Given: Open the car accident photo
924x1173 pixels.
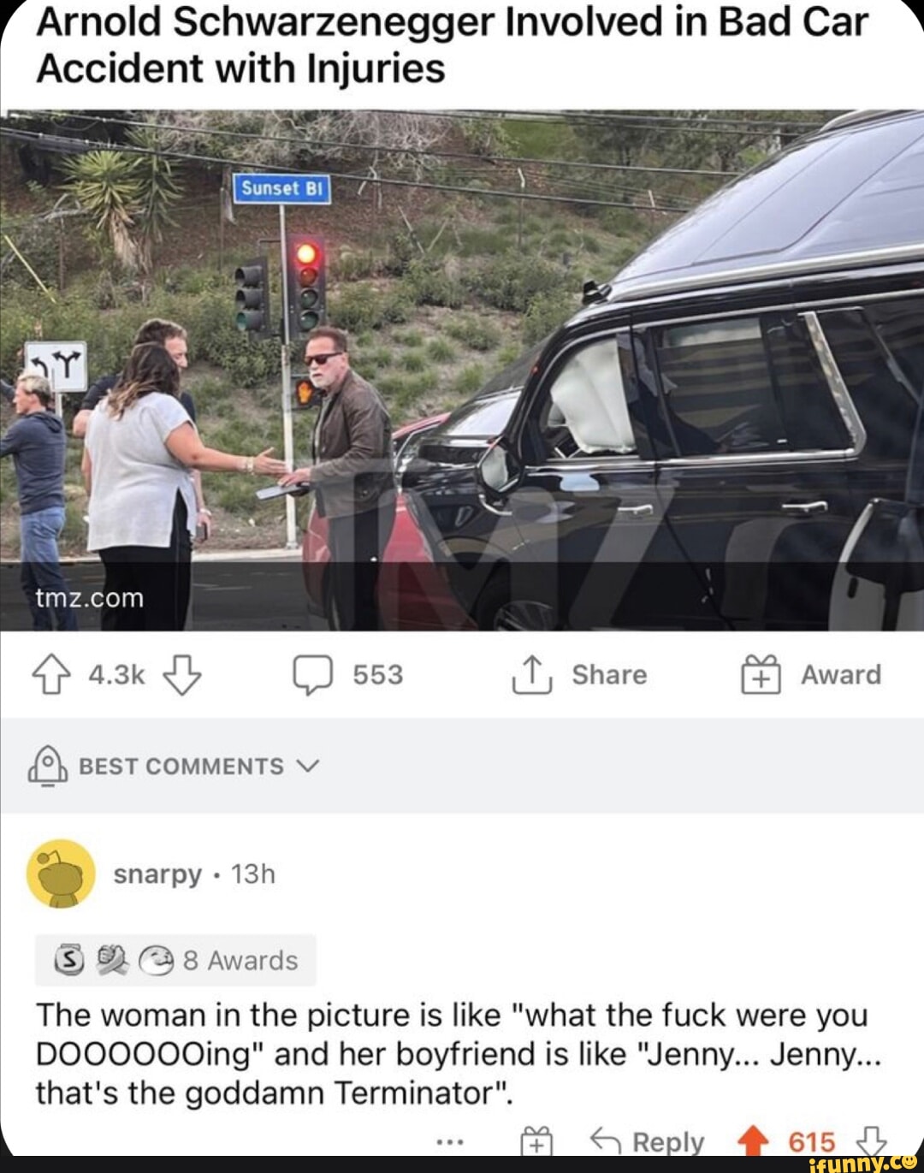Looking at the screenshot, I should point(462,370).
